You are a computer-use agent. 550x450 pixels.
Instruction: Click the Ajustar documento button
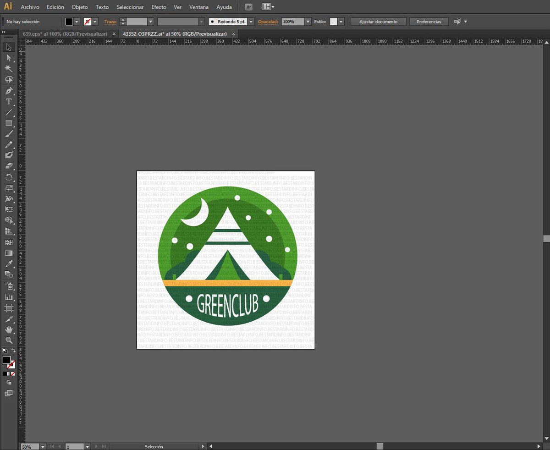(379, 22)
